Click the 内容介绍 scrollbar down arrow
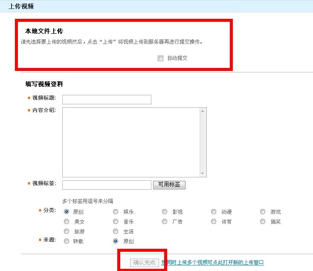 click(x=203, y=173)
